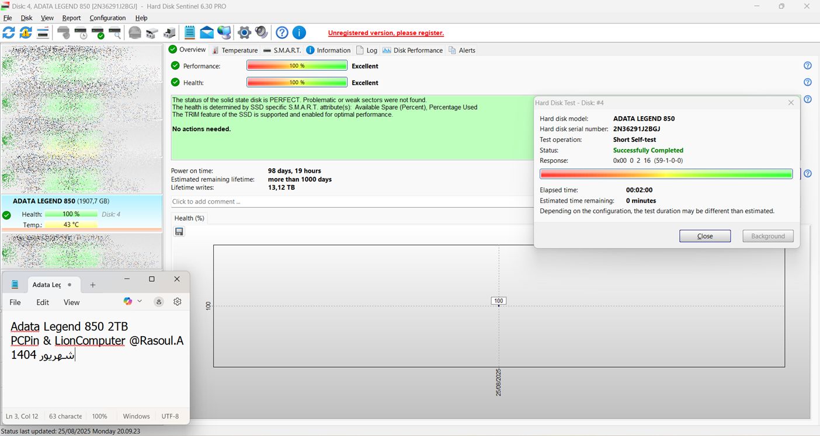
Task: Add new tab with Notepad plus icon
Action: [92, 285]
